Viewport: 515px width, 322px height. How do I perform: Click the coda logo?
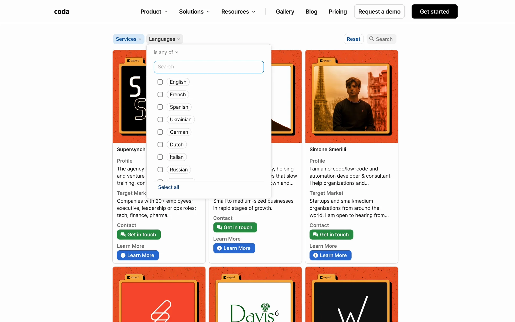(x=62, y=12)
